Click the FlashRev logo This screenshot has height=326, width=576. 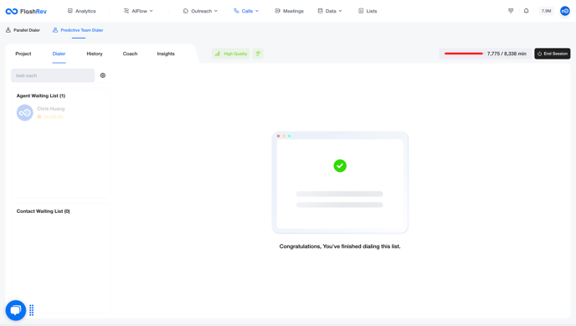click(26, 11)
